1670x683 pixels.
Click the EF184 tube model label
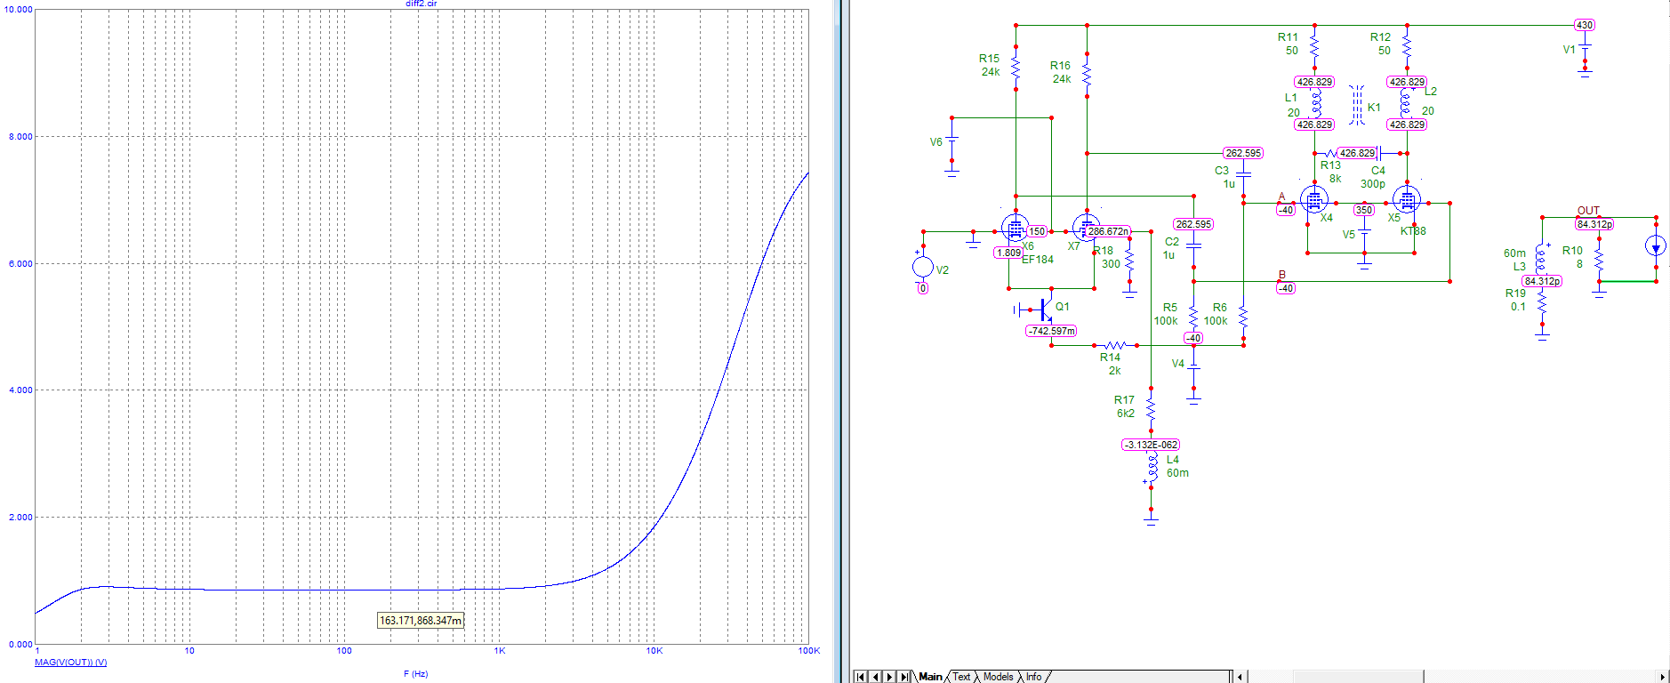point(1037,260)
